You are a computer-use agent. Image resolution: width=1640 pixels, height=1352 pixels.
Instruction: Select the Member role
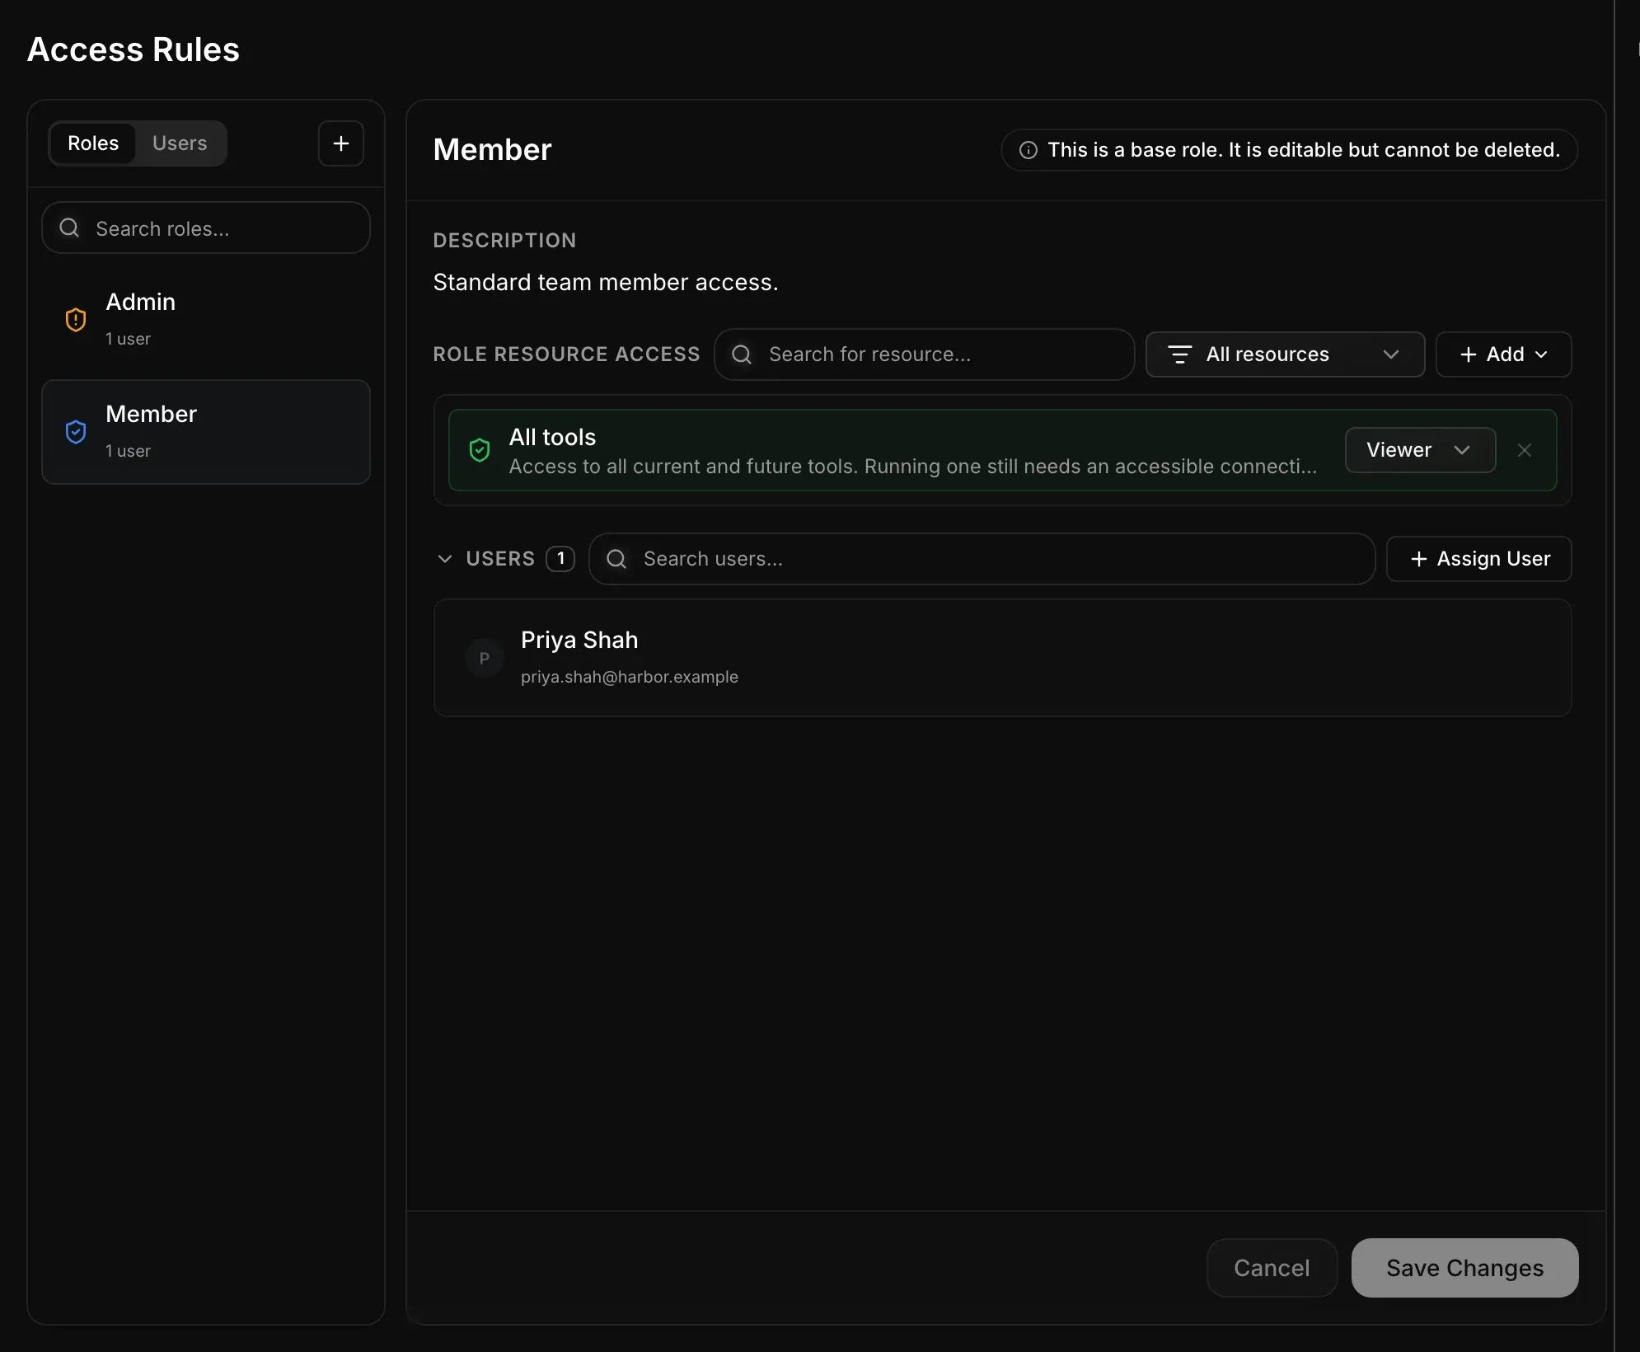(206, 432)
